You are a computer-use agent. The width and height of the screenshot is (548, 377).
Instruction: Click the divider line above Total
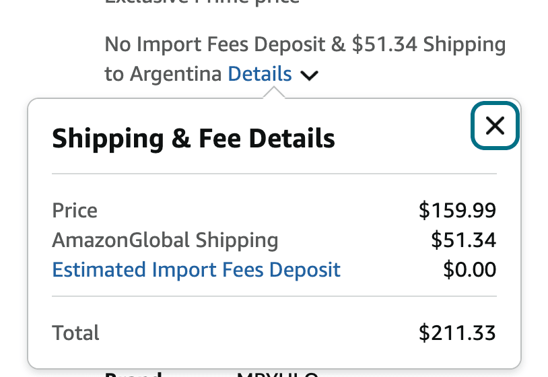[274, 296]
